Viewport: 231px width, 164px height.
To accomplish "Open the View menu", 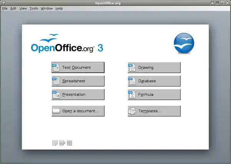I will coord(23,8).
